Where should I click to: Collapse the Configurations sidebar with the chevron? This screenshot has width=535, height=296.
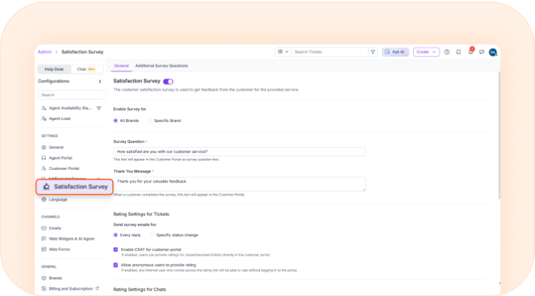coord(100,81)
